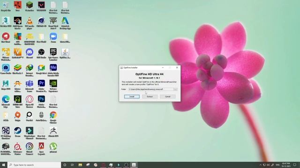Viewport: 300px width, 168px height.
Task: Select the Valorant desktop icon
Action: (x=41, y=7)
